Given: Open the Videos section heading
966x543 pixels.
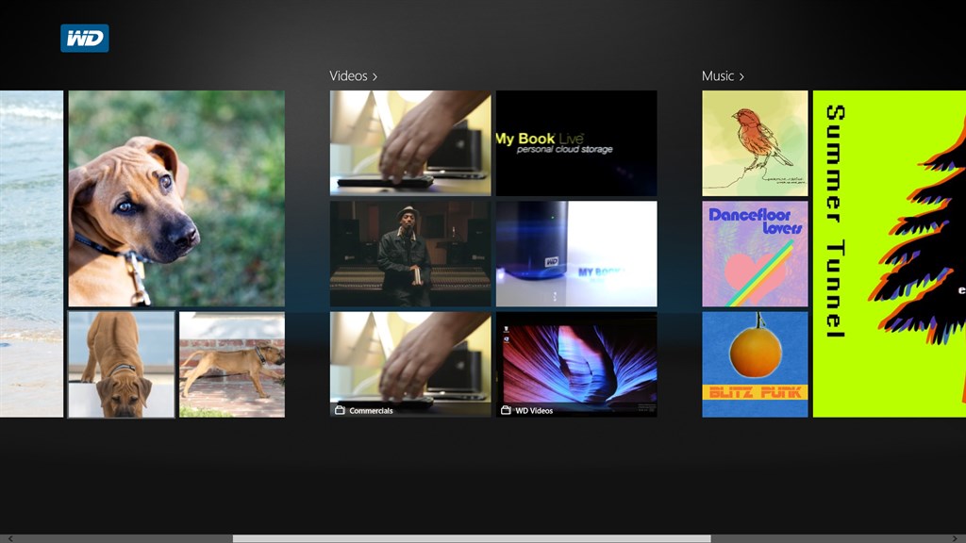Looking at the screenshot, I should [348, 75].
